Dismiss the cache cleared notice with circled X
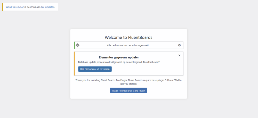Viewport: 258px width, 118px height. [x=179, y=45]
